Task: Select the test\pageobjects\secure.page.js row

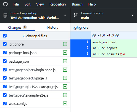Action: point(35,87)
